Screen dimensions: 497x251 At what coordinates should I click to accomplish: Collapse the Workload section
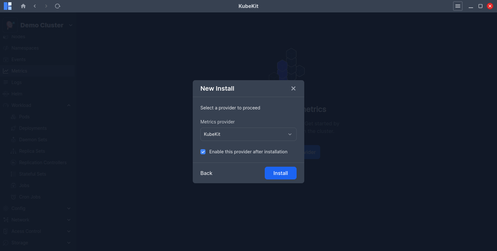(x=68, y=105)
